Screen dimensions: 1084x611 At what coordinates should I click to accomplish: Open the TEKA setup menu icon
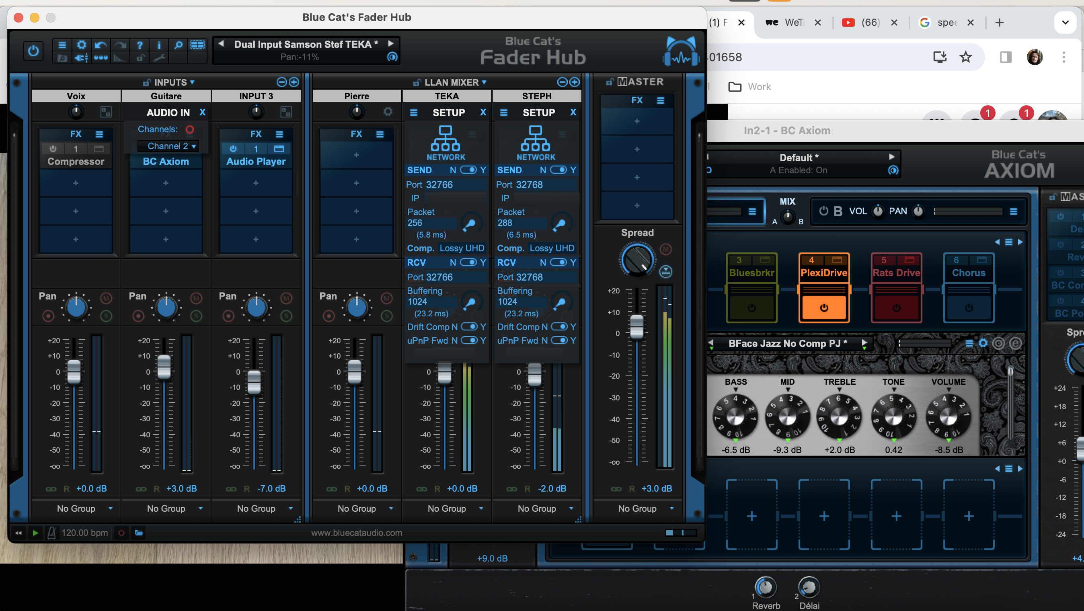coord(414,113)
